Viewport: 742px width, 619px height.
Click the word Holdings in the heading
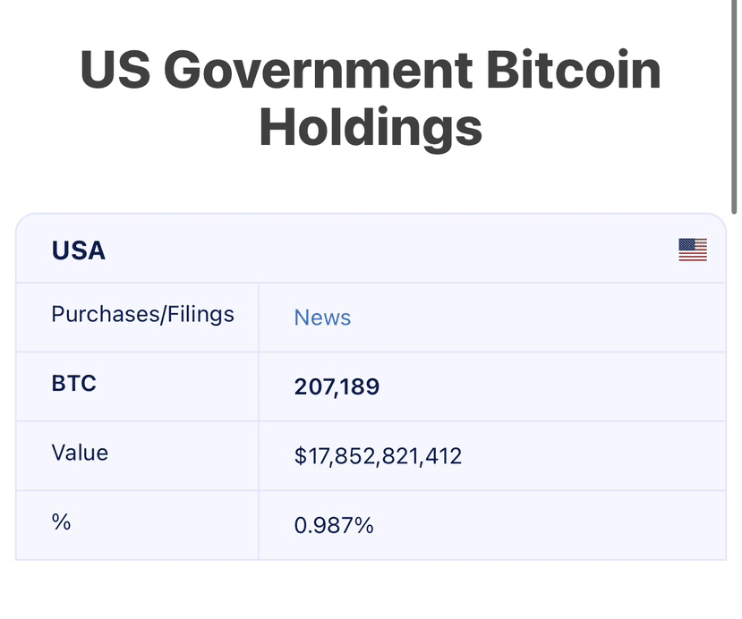[x=371, y=126]
